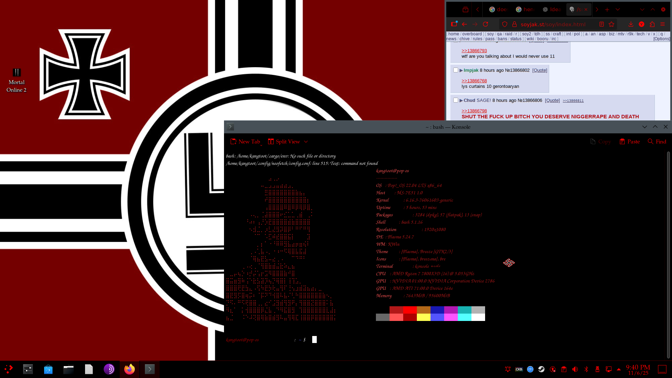Open a New Tab in Konsole
The width and height of the screenshot is (672, 378).
(245, 142)
